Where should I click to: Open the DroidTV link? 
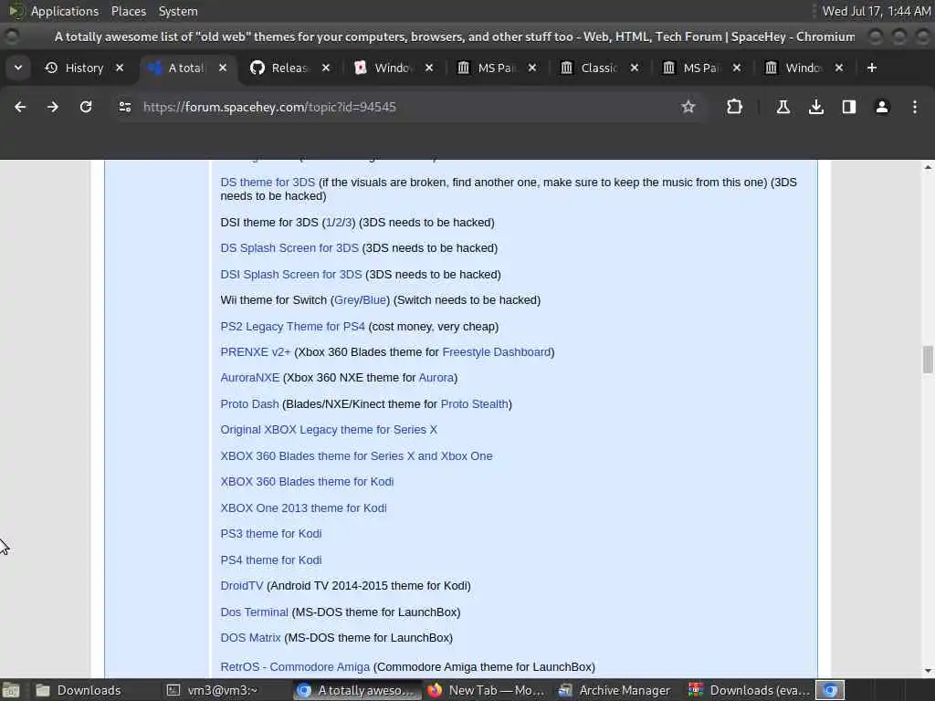tap(241, 585)
